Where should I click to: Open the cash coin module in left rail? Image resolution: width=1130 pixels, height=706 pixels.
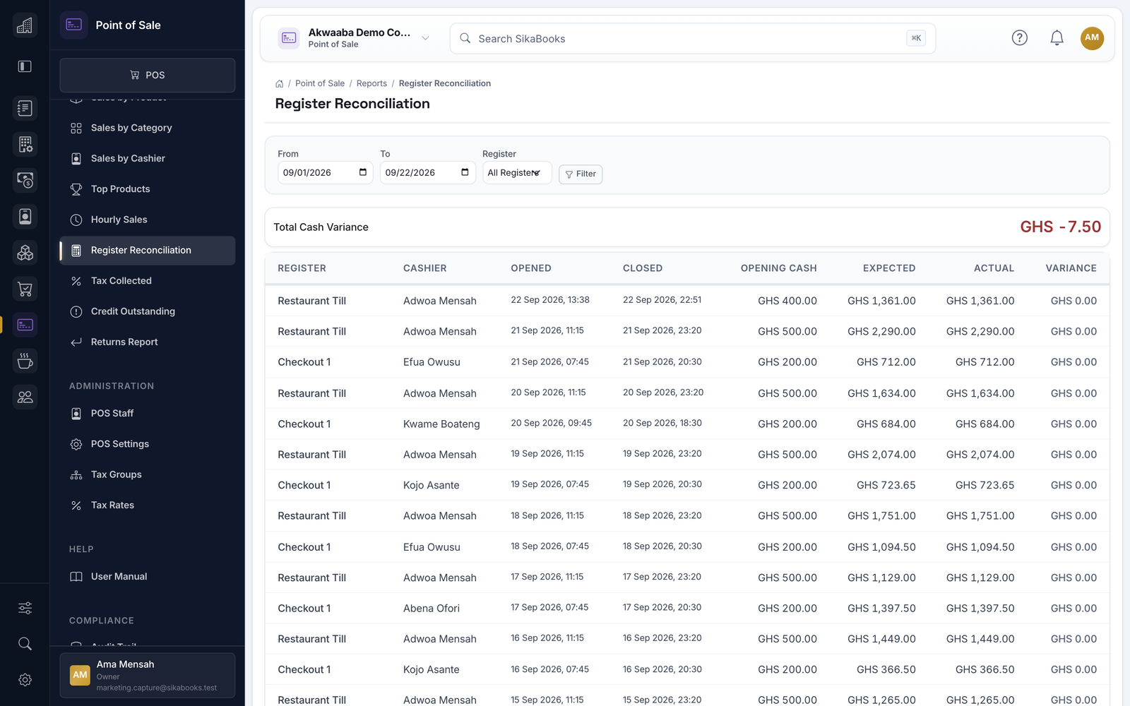[25, 181]
